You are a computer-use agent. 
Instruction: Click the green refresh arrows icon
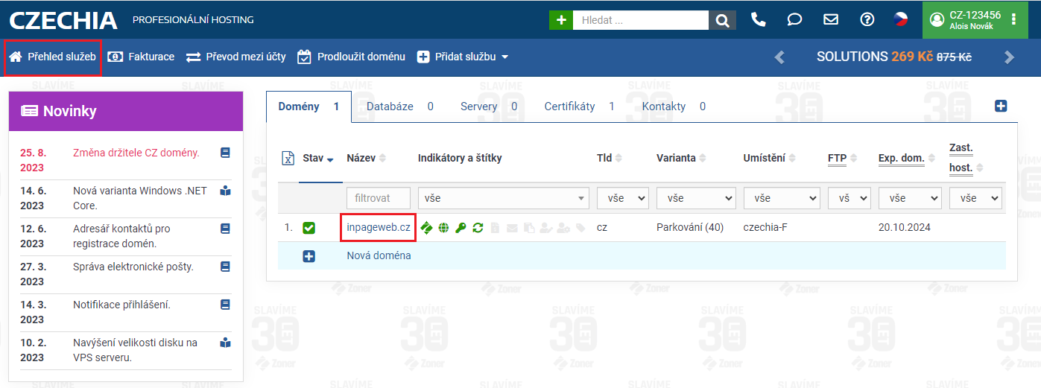pyautogui.click(x=478, y=228)
